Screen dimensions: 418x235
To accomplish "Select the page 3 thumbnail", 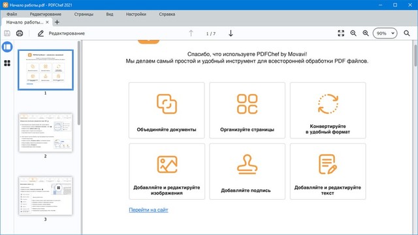I will (46, 196).
